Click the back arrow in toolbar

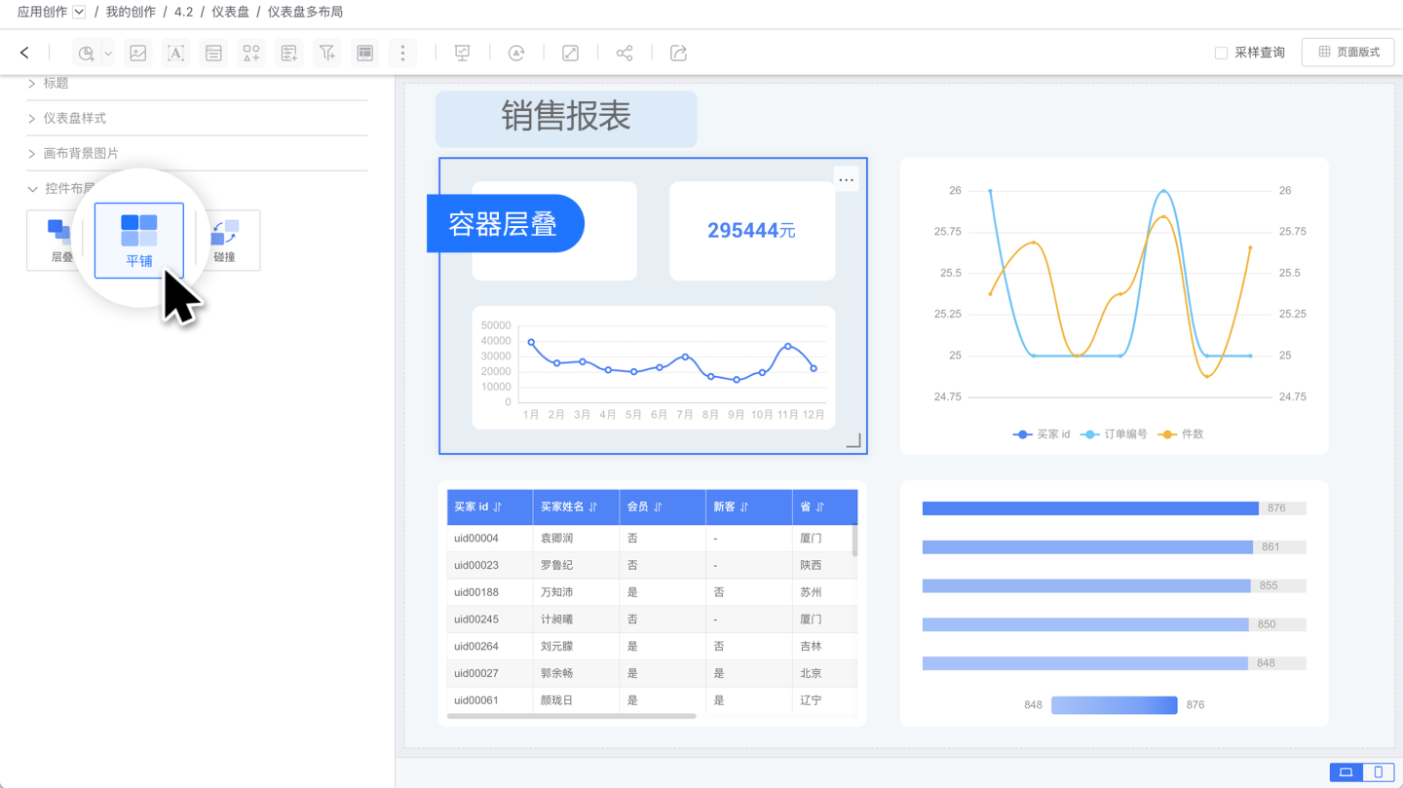pos(24,53)
